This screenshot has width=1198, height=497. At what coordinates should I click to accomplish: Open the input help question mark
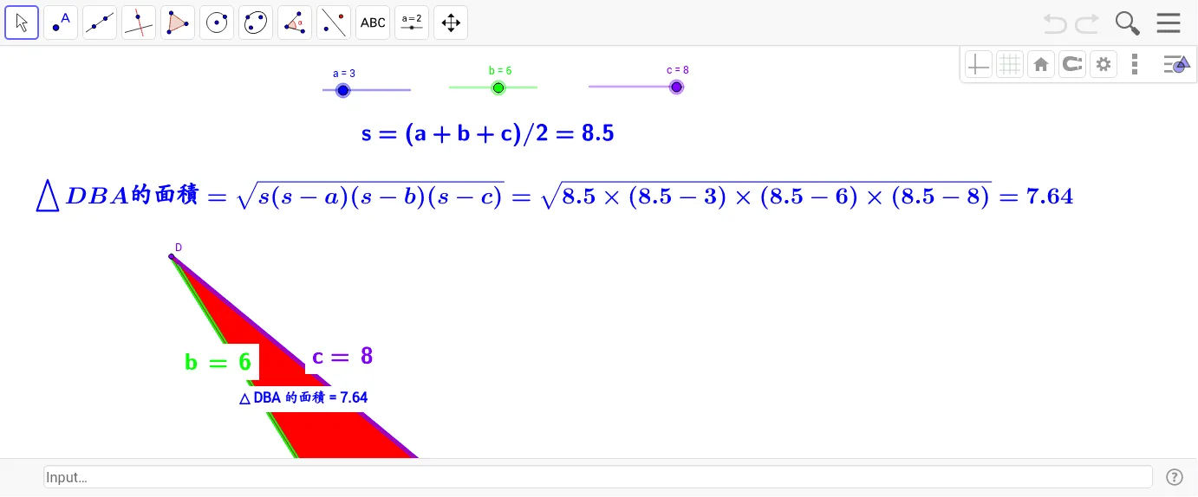(x=1175, y=477)
